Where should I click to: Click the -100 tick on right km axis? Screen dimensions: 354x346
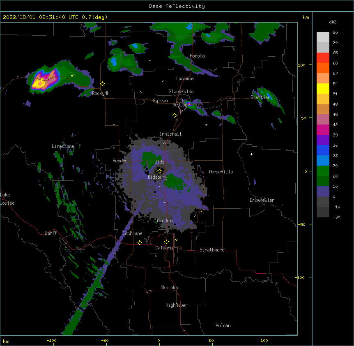pyautogui.click(x=300, y=277)
